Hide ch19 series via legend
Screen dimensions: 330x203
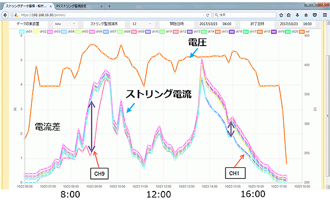pos(278,32)
